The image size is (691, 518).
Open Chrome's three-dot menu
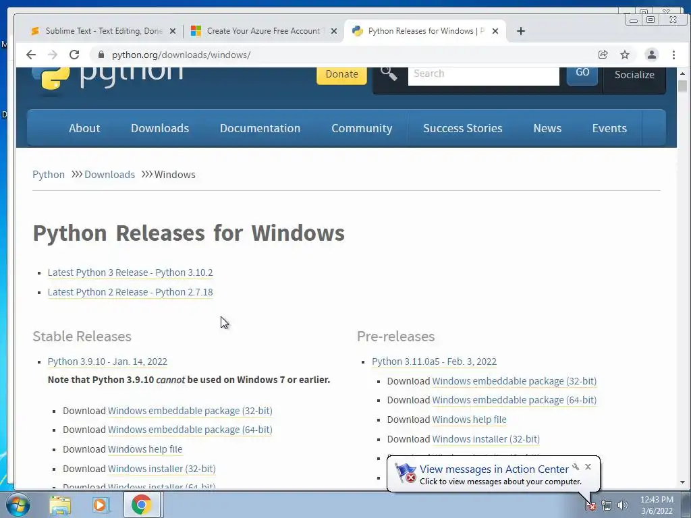point(673,55)
